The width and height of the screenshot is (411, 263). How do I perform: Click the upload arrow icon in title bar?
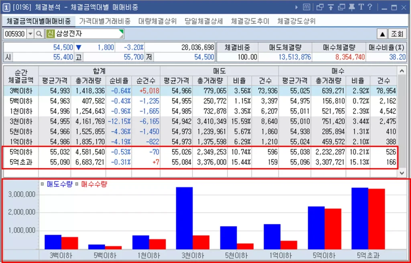point(331,7)
